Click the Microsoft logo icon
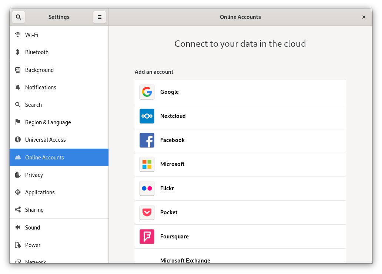Screen dimensions: 382x274 point(147,164)
